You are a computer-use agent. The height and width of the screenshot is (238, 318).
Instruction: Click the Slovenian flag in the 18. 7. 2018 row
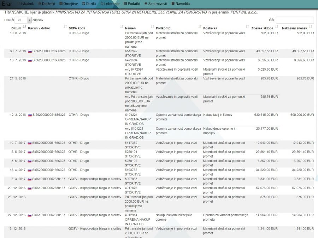[30, 60]
